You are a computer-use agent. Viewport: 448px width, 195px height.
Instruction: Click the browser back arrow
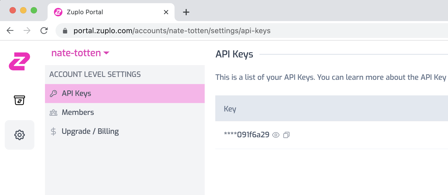click(10, 31)
